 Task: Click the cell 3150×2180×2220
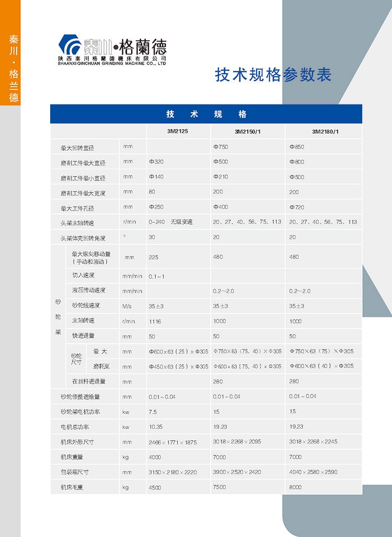[x=172, y=472]
